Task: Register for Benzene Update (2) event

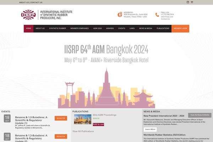Action: 61,136
